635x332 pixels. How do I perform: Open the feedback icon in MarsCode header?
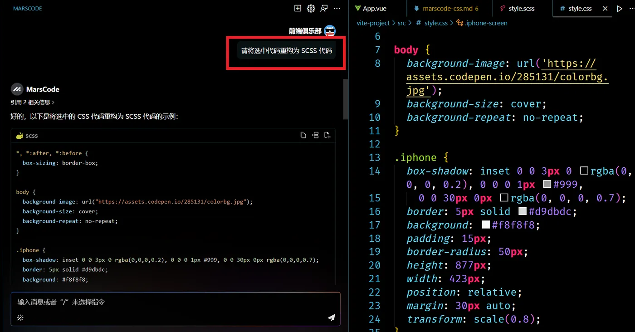click(324, 8)
